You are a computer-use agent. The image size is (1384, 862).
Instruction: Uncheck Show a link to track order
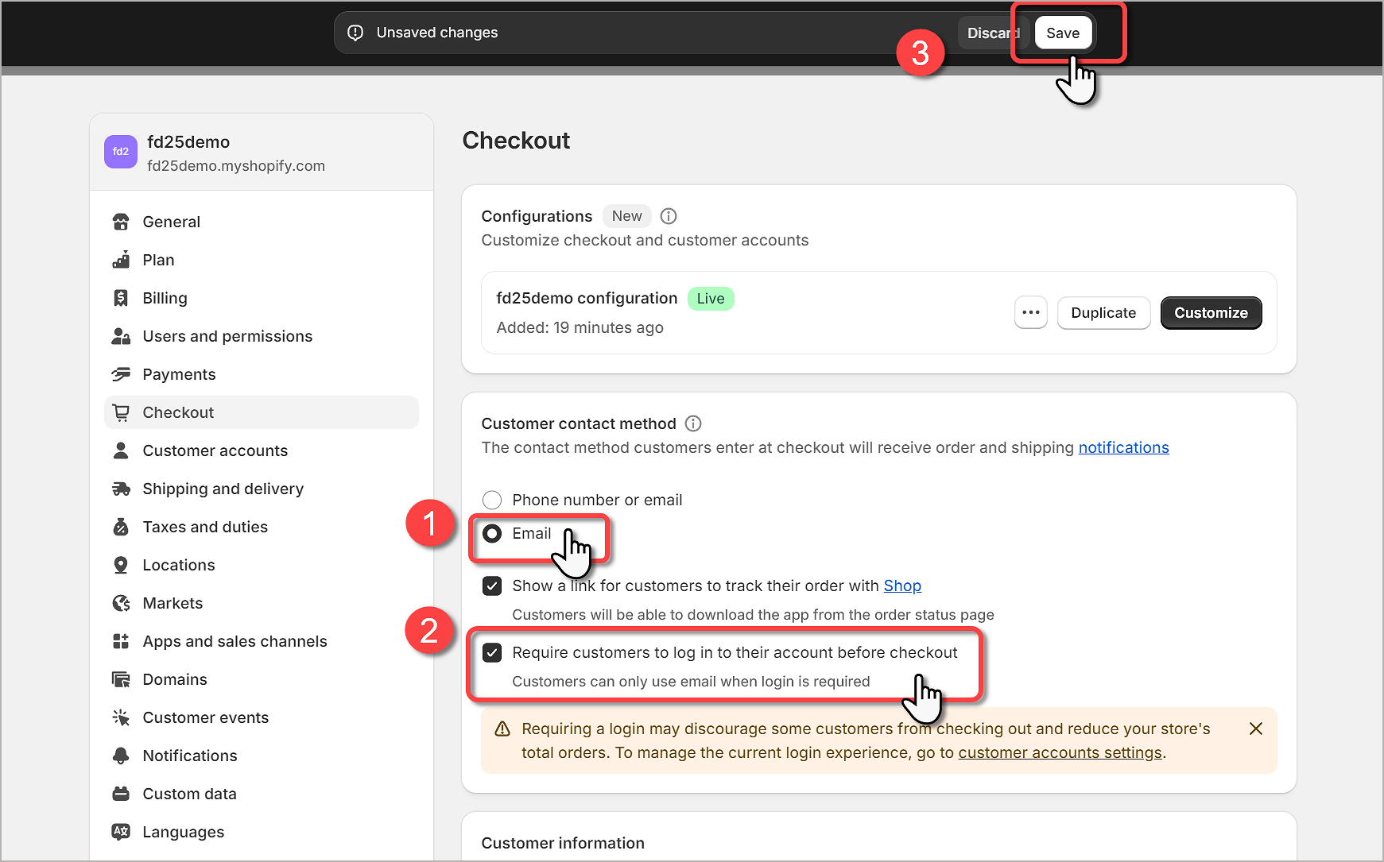pos(492,586)
